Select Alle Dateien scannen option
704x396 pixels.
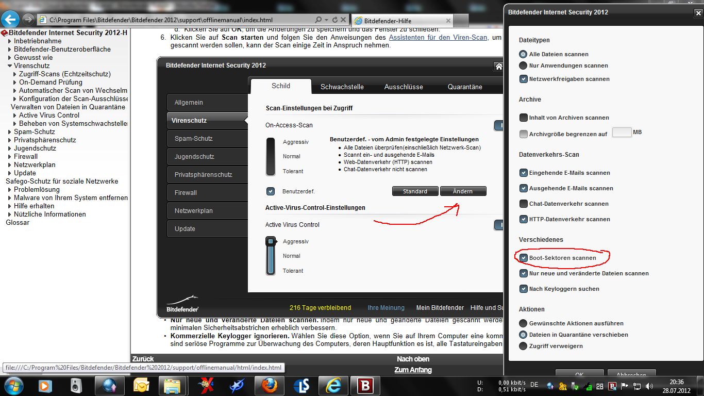click(523, 54)
